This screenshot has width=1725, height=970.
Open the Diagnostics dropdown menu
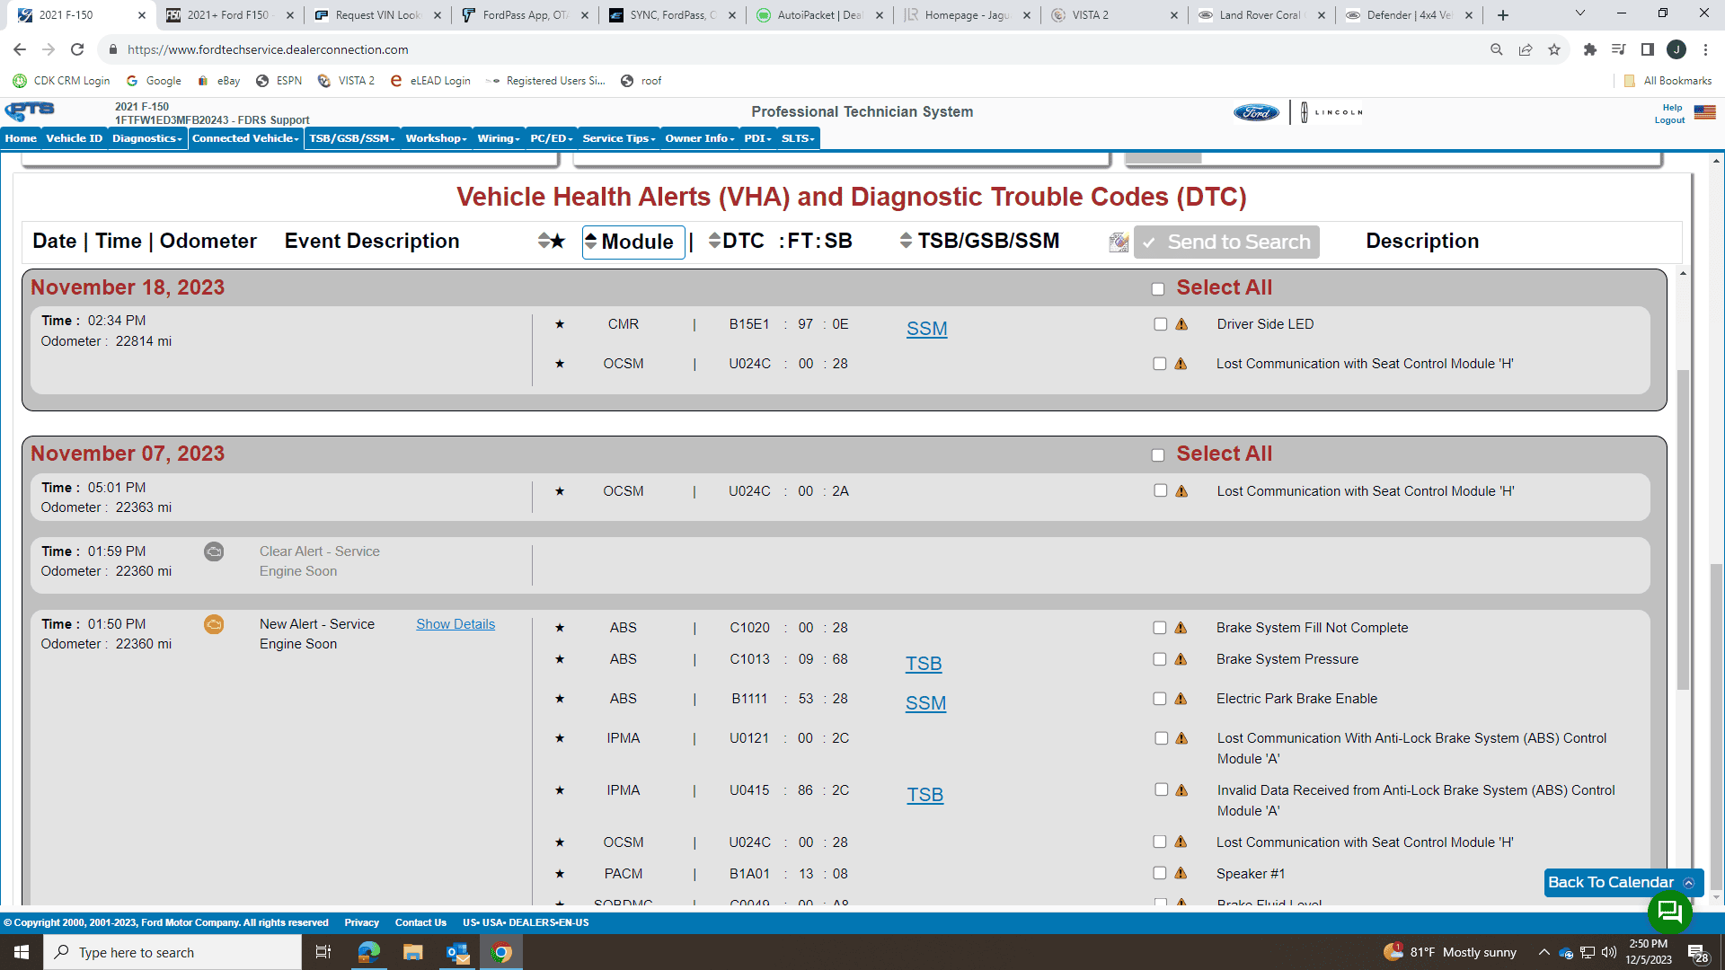(146, 138)
